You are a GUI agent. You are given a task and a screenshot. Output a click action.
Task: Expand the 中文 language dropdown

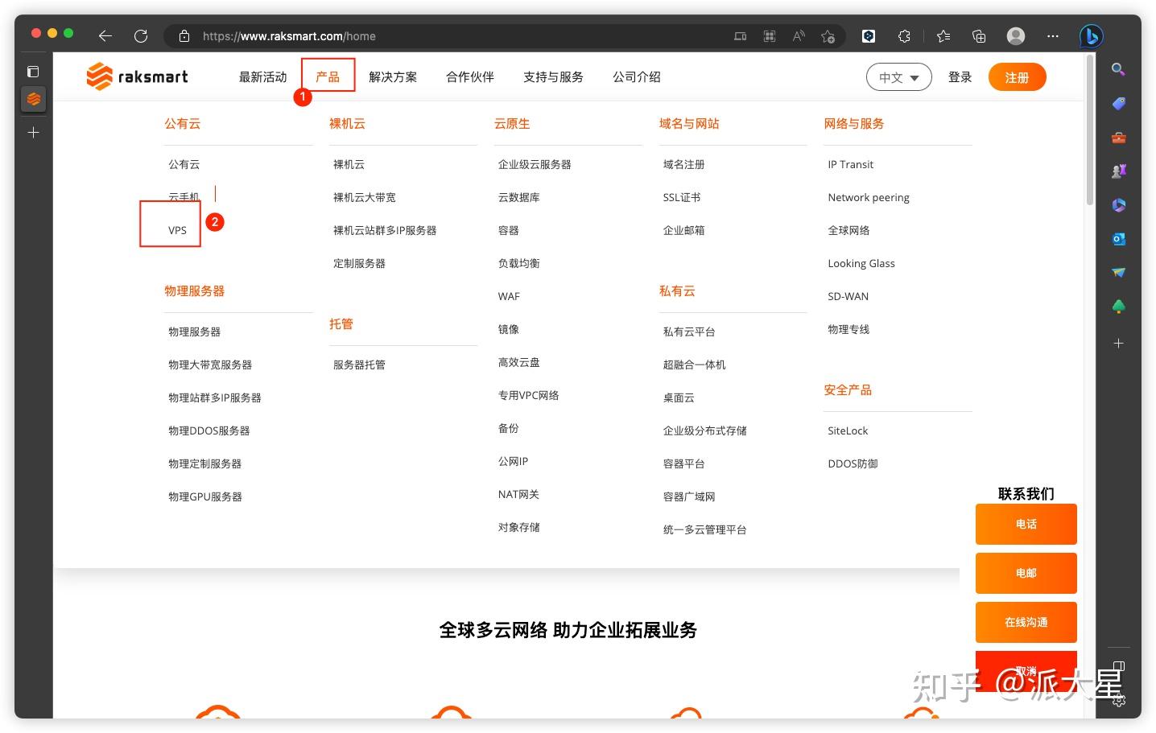pos(898,77)
